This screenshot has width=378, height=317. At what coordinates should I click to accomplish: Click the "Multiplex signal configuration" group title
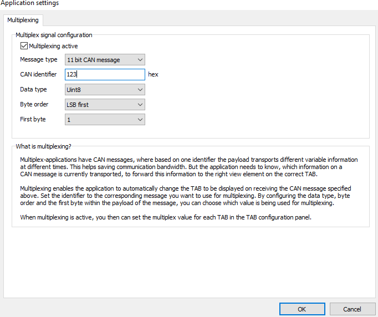click(54, 35)
